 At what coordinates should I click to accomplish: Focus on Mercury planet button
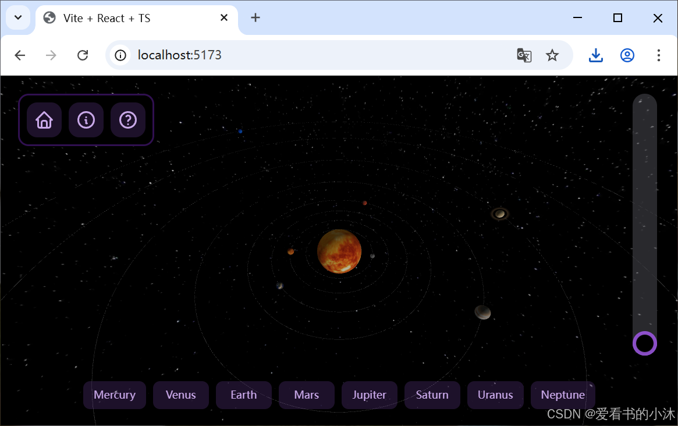[x=115, y=395]
